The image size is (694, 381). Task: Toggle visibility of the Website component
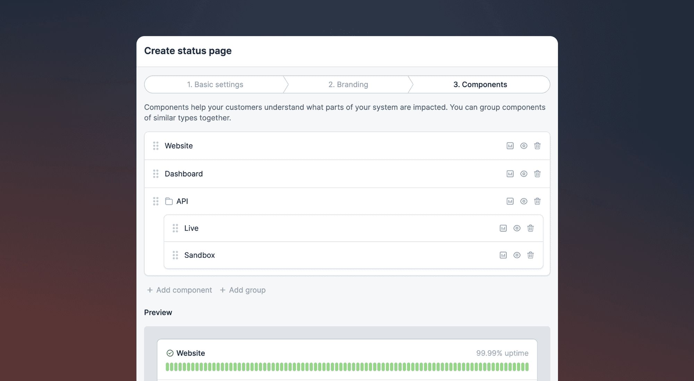(x=524, y=146)
